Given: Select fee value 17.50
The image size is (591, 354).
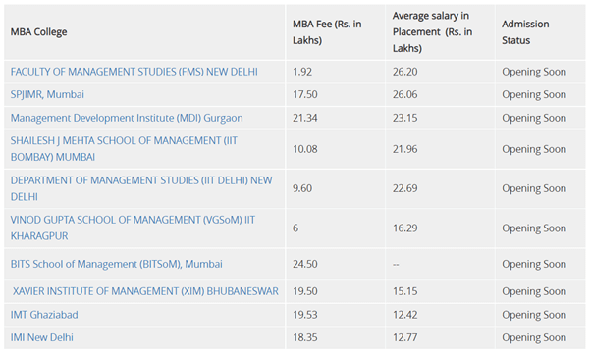Looking at the screenshot, I should [305, 94].
